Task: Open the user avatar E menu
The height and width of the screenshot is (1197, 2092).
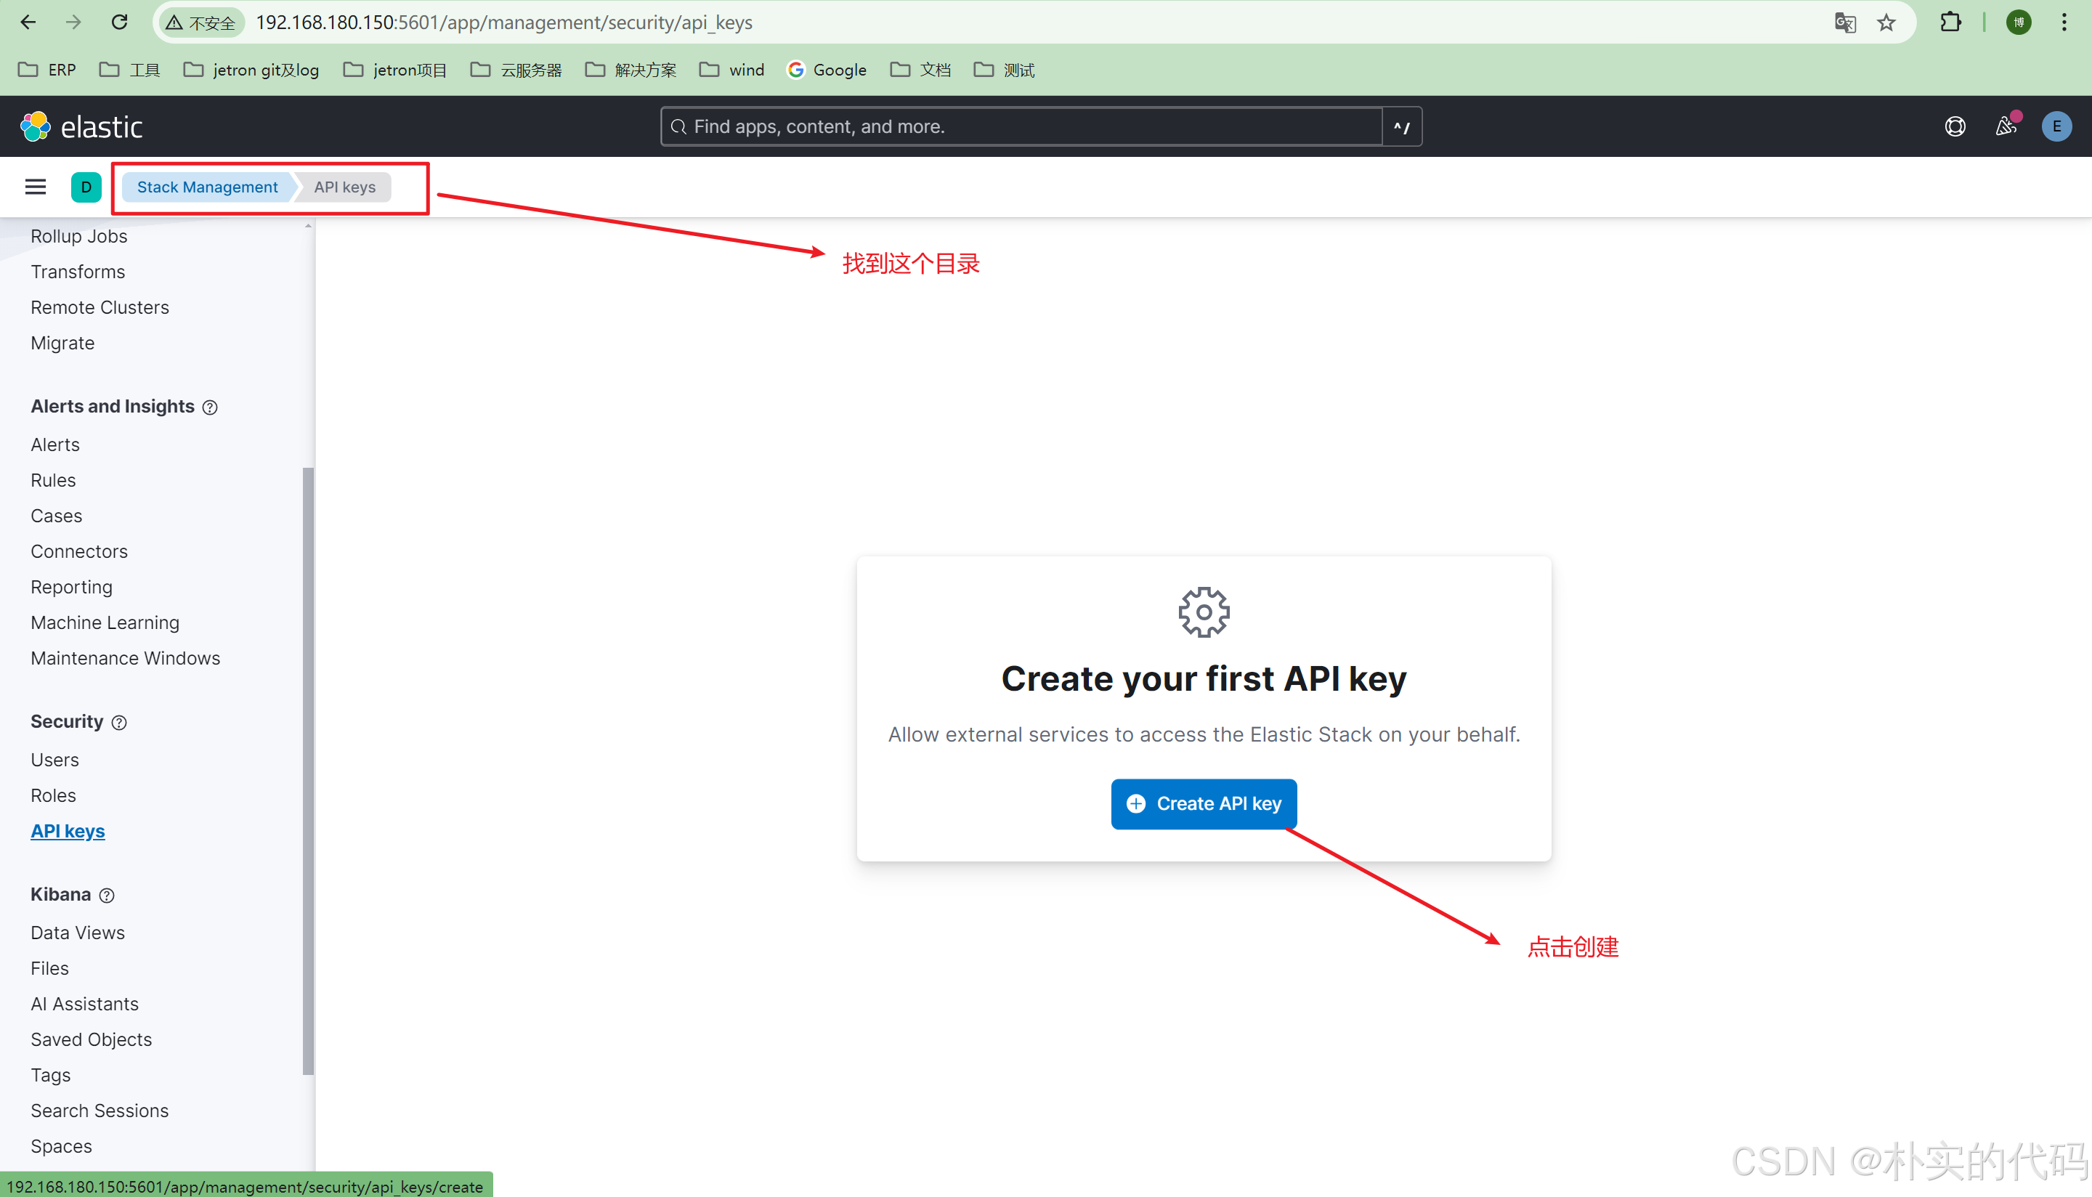Action: tap(2056, 126)
